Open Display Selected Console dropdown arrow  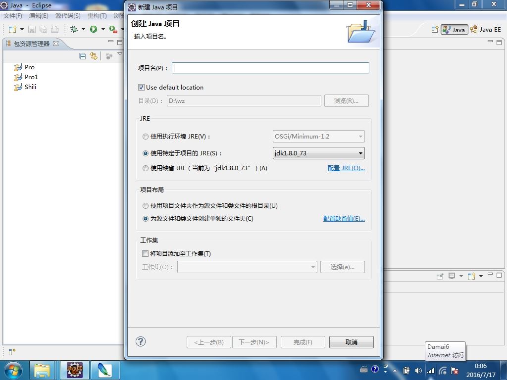pyautogui.click(x=461, y=276)
